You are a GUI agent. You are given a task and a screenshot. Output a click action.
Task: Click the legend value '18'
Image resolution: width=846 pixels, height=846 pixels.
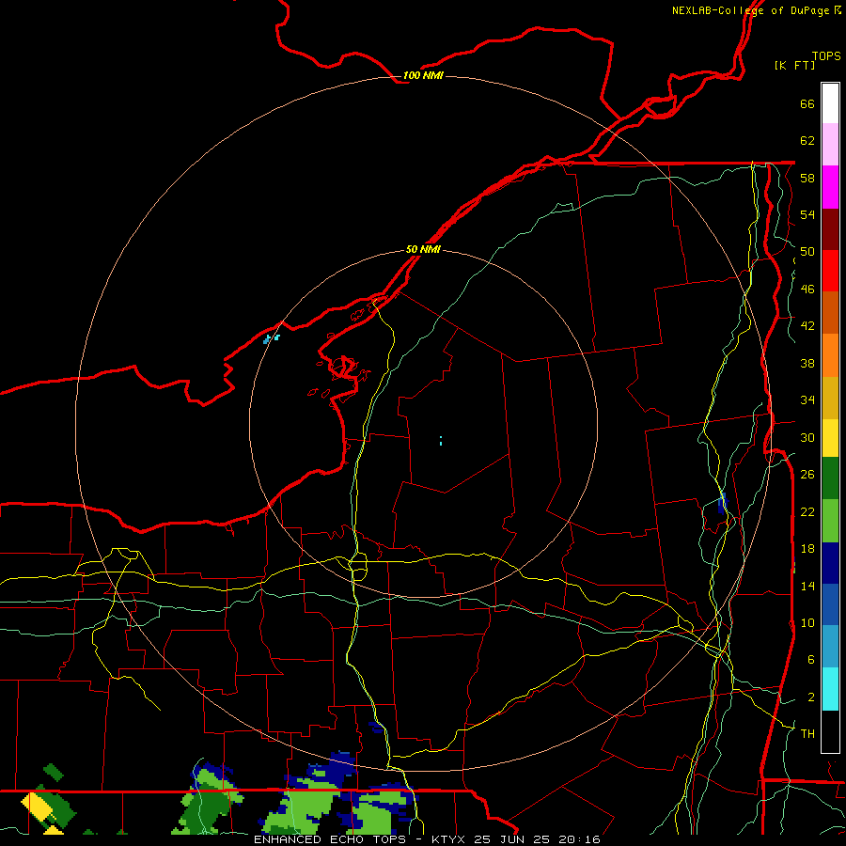pos(807,549)
